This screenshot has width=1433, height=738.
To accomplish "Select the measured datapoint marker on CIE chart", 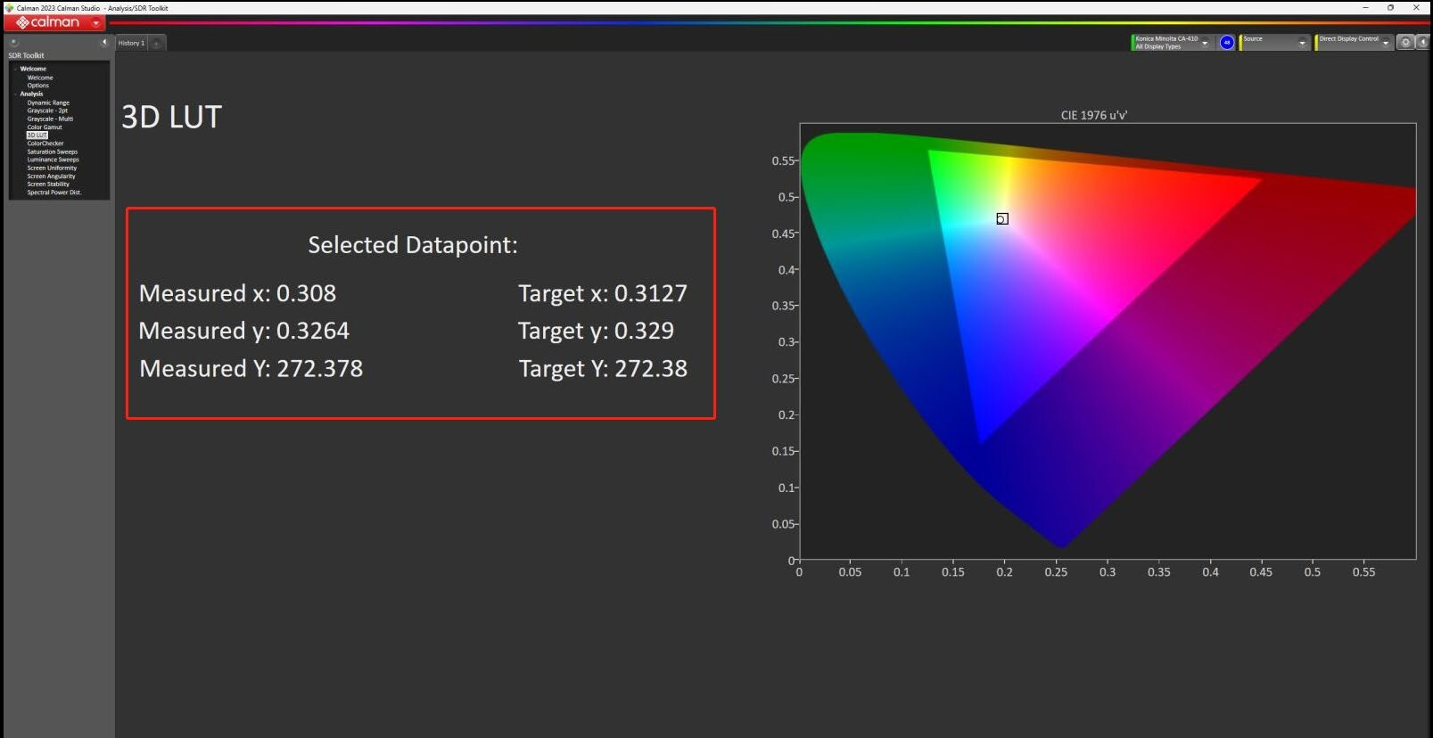I will [x=1002, y=218].
